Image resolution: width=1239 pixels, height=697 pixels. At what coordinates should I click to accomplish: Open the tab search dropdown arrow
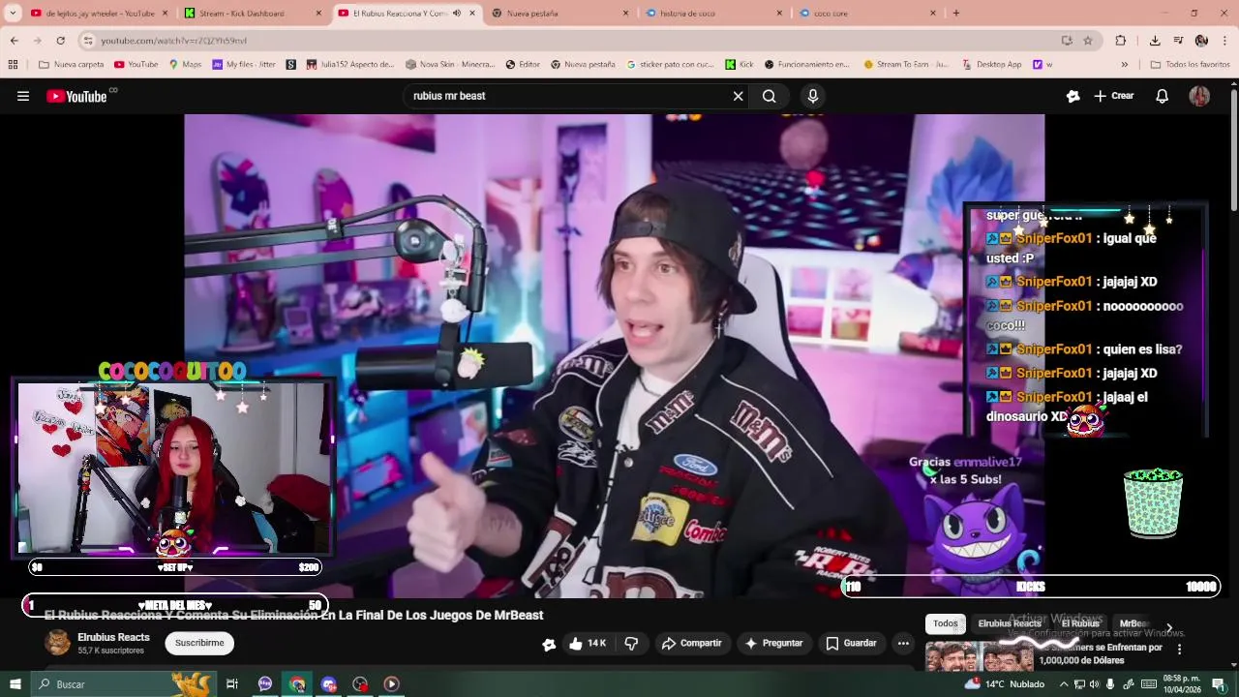coord(13,14)
